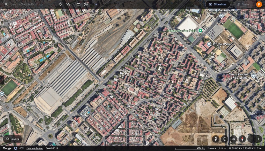Reset orientation with the compass
This screenshot has width=265, height=151.
click(x=242, y=139)
